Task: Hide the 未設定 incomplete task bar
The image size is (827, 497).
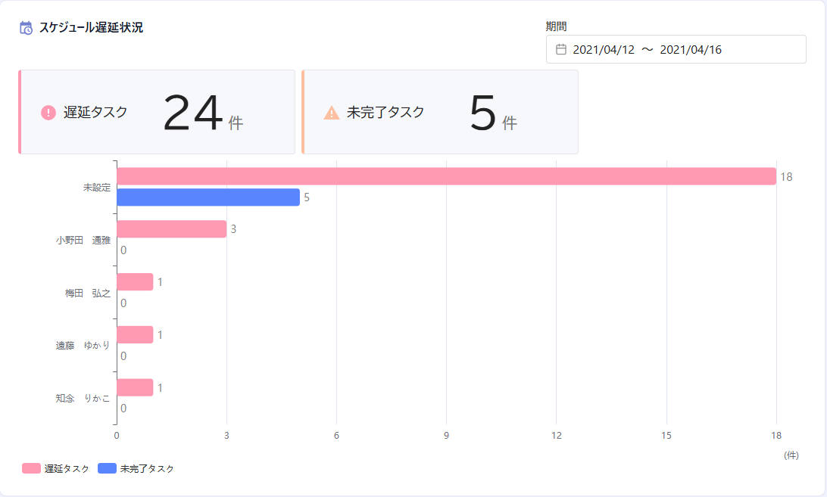Action: (x=208, y=198)
